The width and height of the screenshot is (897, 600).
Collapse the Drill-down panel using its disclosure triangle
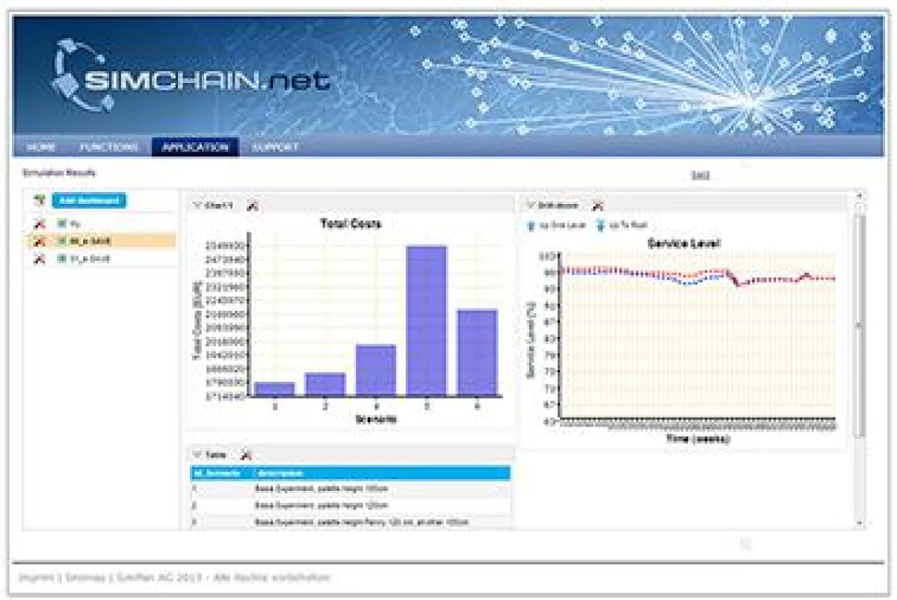click(531, 205)
